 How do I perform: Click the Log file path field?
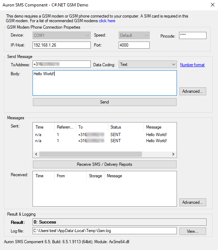tap(104, 231)
